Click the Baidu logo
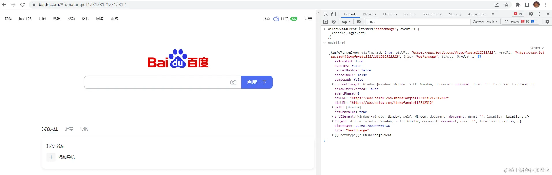 click(x=178, y=59)
